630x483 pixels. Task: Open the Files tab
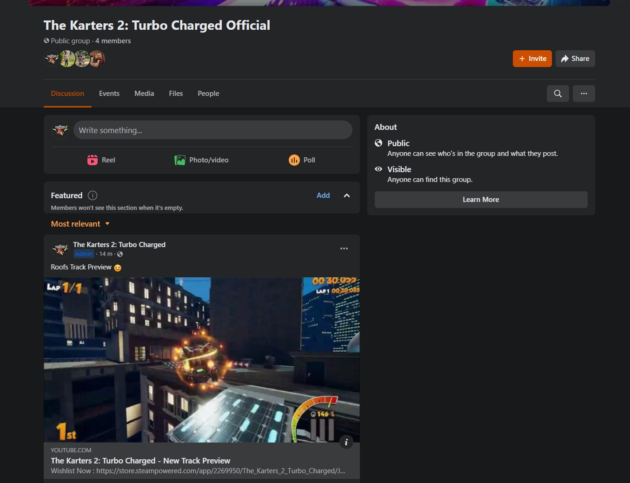[176, 94]
